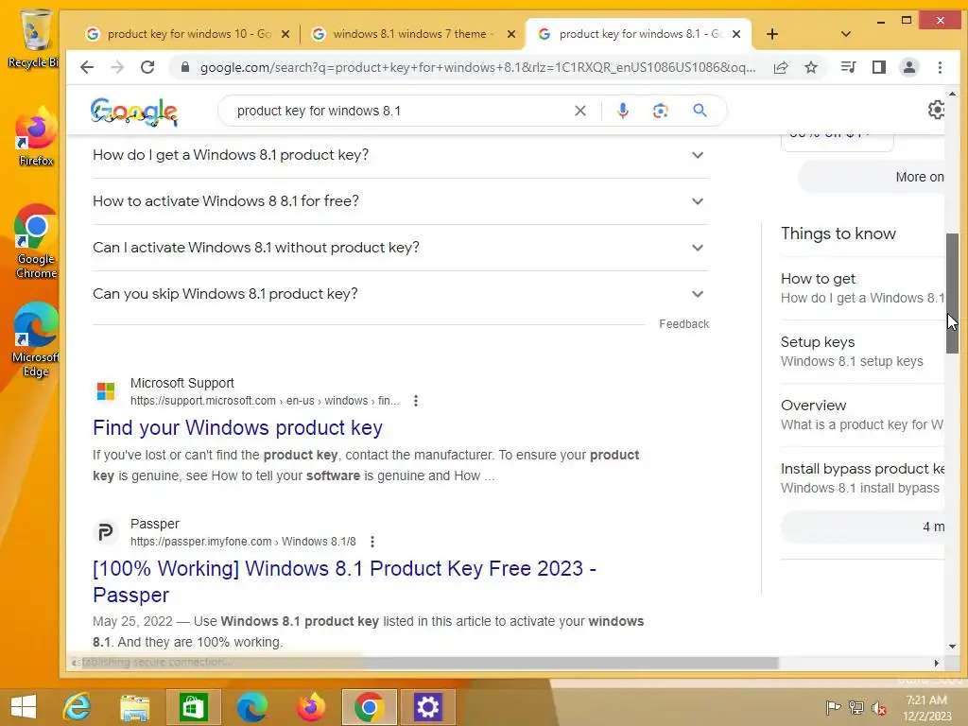Click the Chrome taskbar button
Image resolution: width=968 pixels, height=726 pixels.
pyautogui.click(x=370, y=707)
